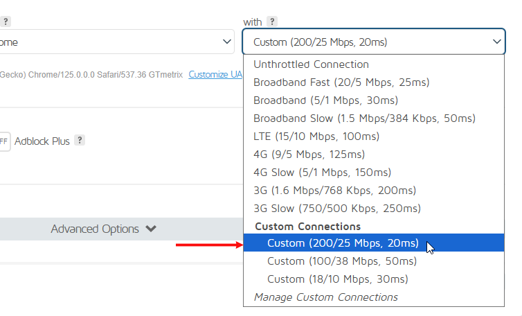This screenshot has height=316, width=522.
Task: Select 4G Slow (5/1 Mbps, 150ms)
Action: (x=322, y=173)
